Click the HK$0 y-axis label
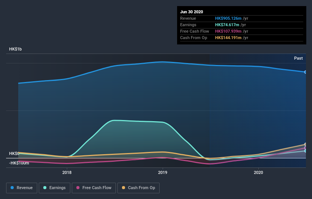Image resolution: width=312 pixels, height=199 pixels. (x=14, y=153)
